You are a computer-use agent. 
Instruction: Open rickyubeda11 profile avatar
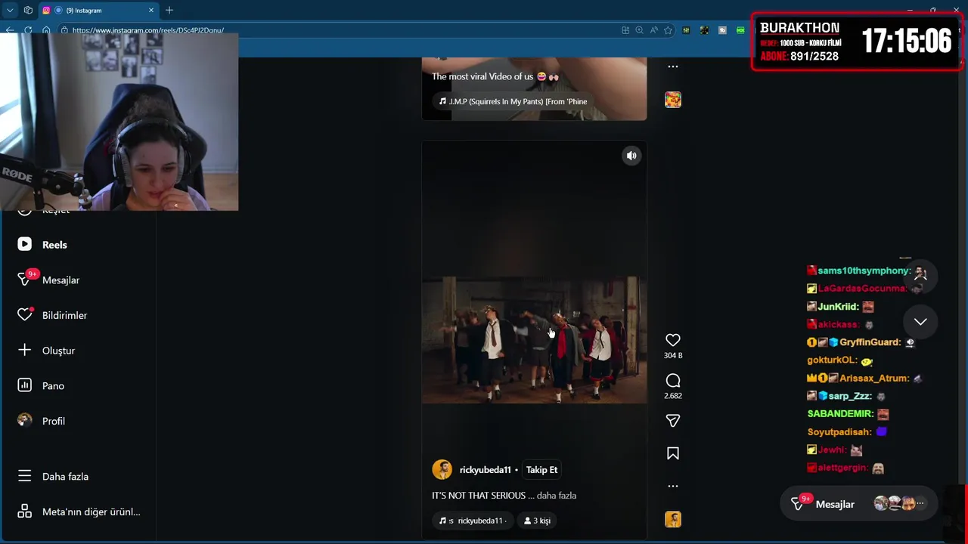(x=442, y=469)
